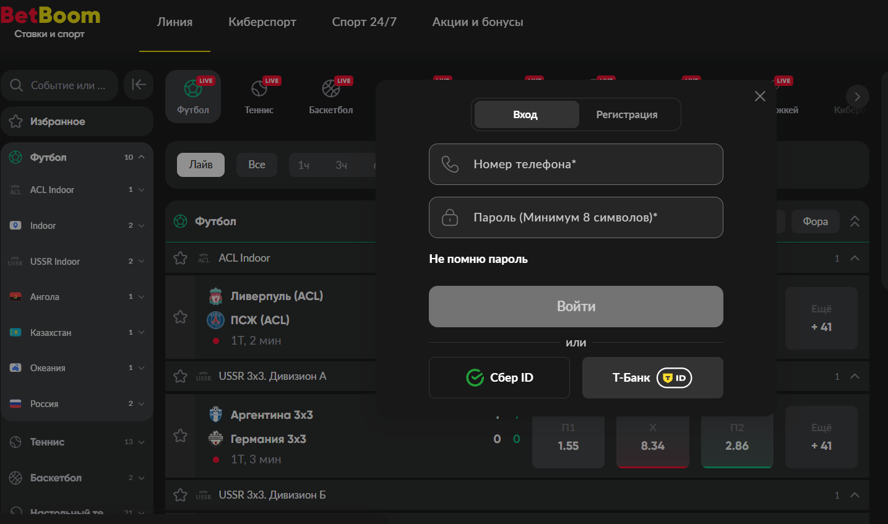The image size is (888, 524).
Task: Select П1 odds 1.55
Action: (x=568, y=442)
